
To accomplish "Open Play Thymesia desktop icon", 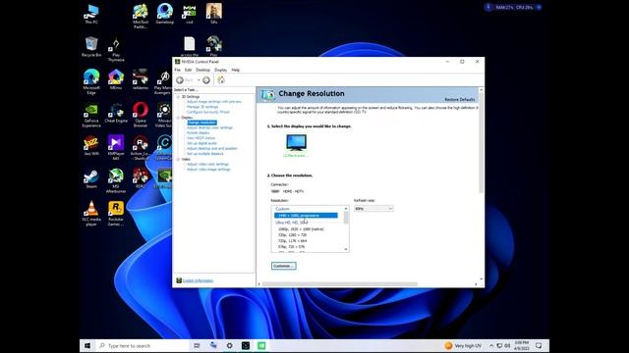I will click(116, 49).
